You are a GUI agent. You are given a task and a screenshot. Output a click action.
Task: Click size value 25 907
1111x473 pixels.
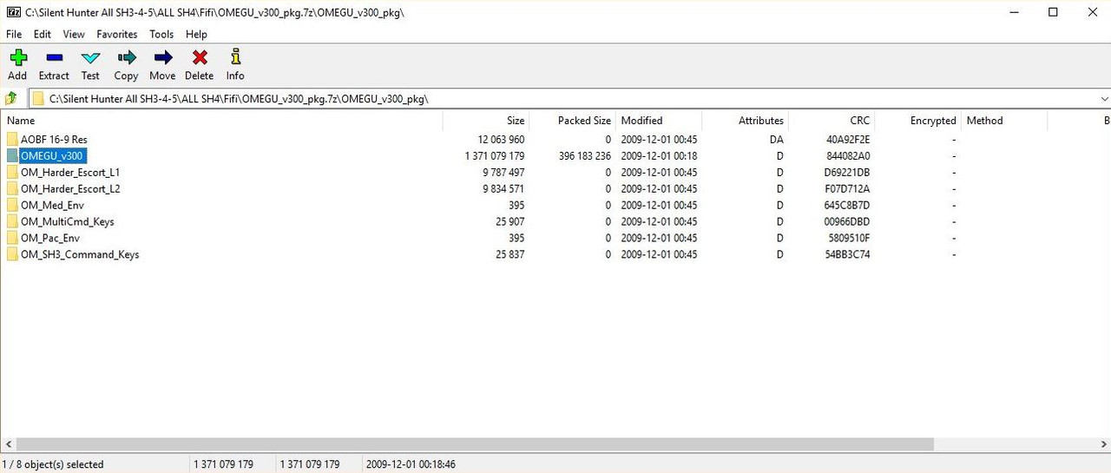[x=509, y=222]
